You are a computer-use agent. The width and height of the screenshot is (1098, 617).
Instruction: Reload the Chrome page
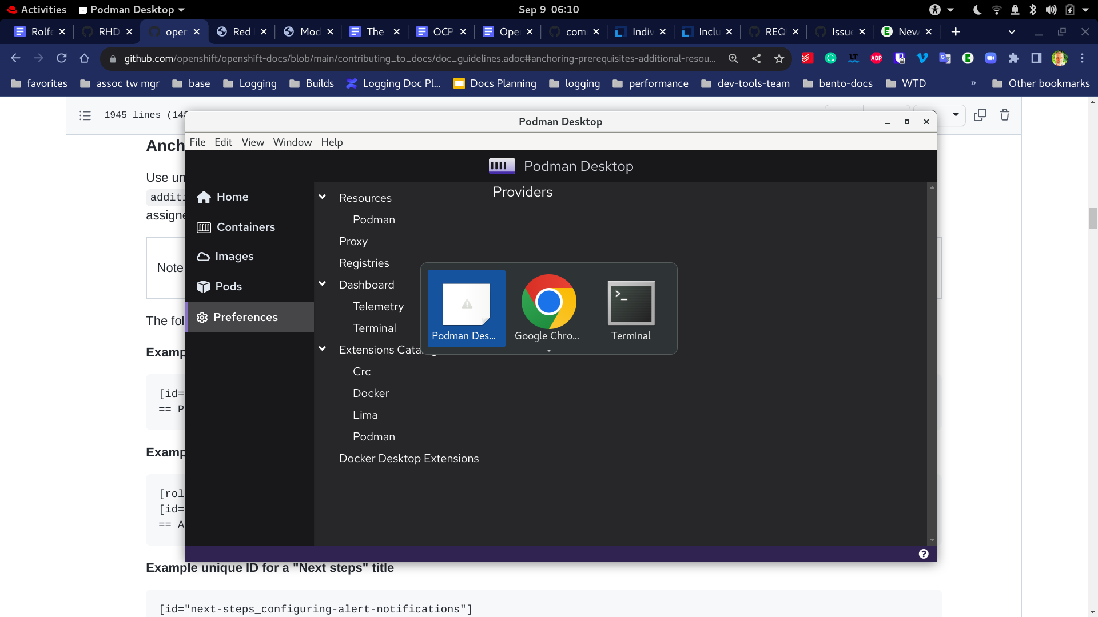(61, 58)
